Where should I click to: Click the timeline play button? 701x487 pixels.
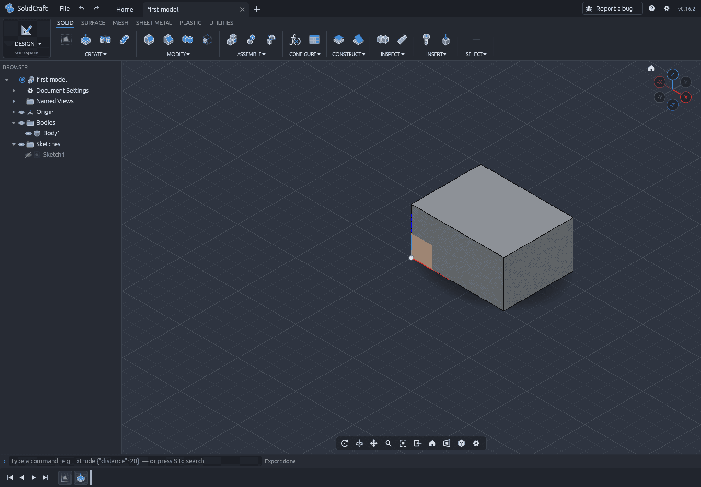[34, 478]
